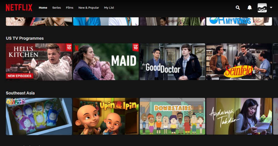Select the Downstairs thumbnail

tap(172, 116)
